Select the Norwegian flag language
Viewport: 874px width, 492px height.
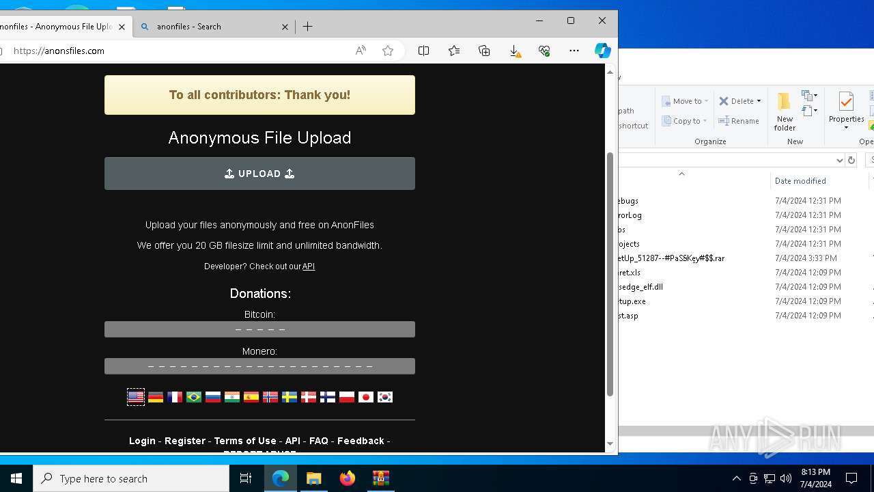tap(270, 397)
